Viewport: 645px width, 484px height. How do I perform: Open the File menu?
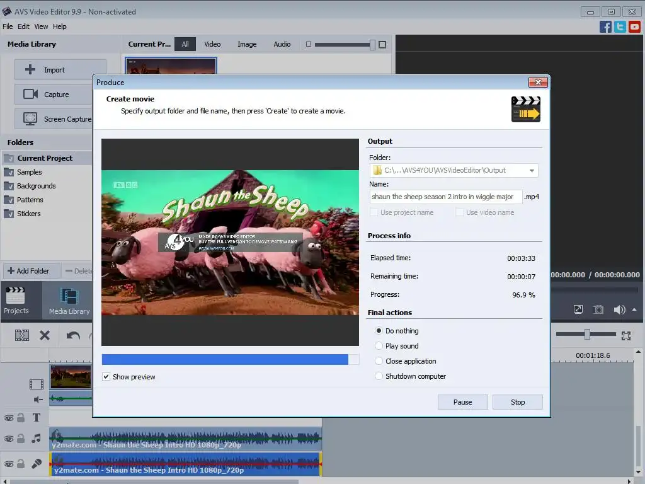point(8,26)
